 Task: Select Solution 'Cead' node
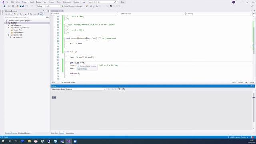point(20,20)
